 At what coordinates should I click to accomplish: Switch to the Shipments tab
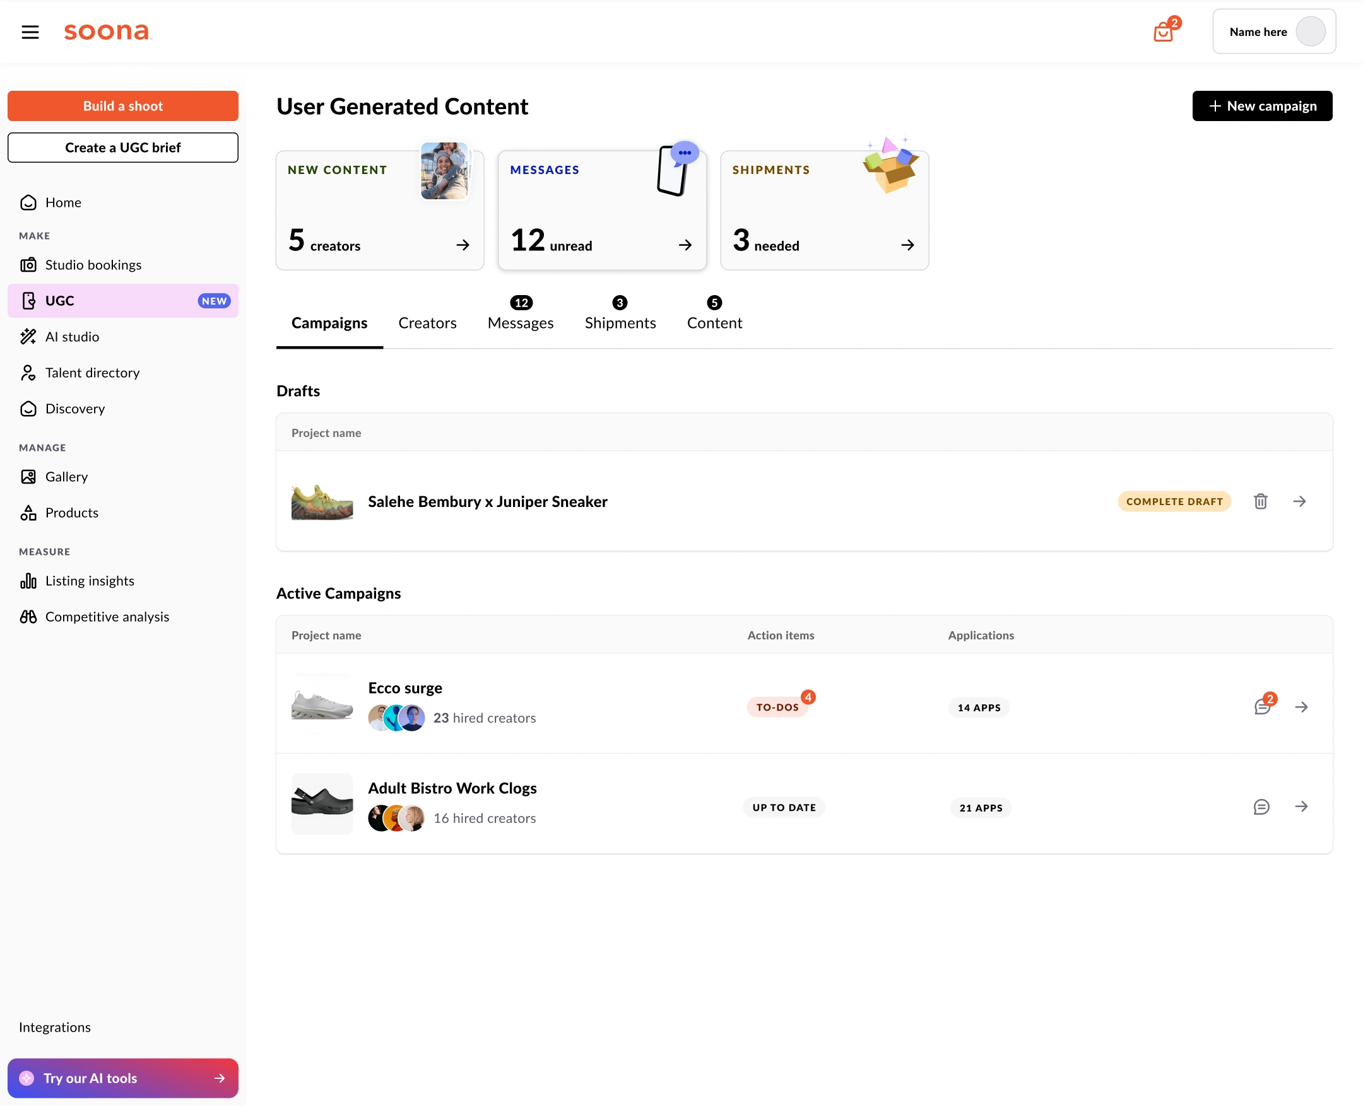[620, 323]
